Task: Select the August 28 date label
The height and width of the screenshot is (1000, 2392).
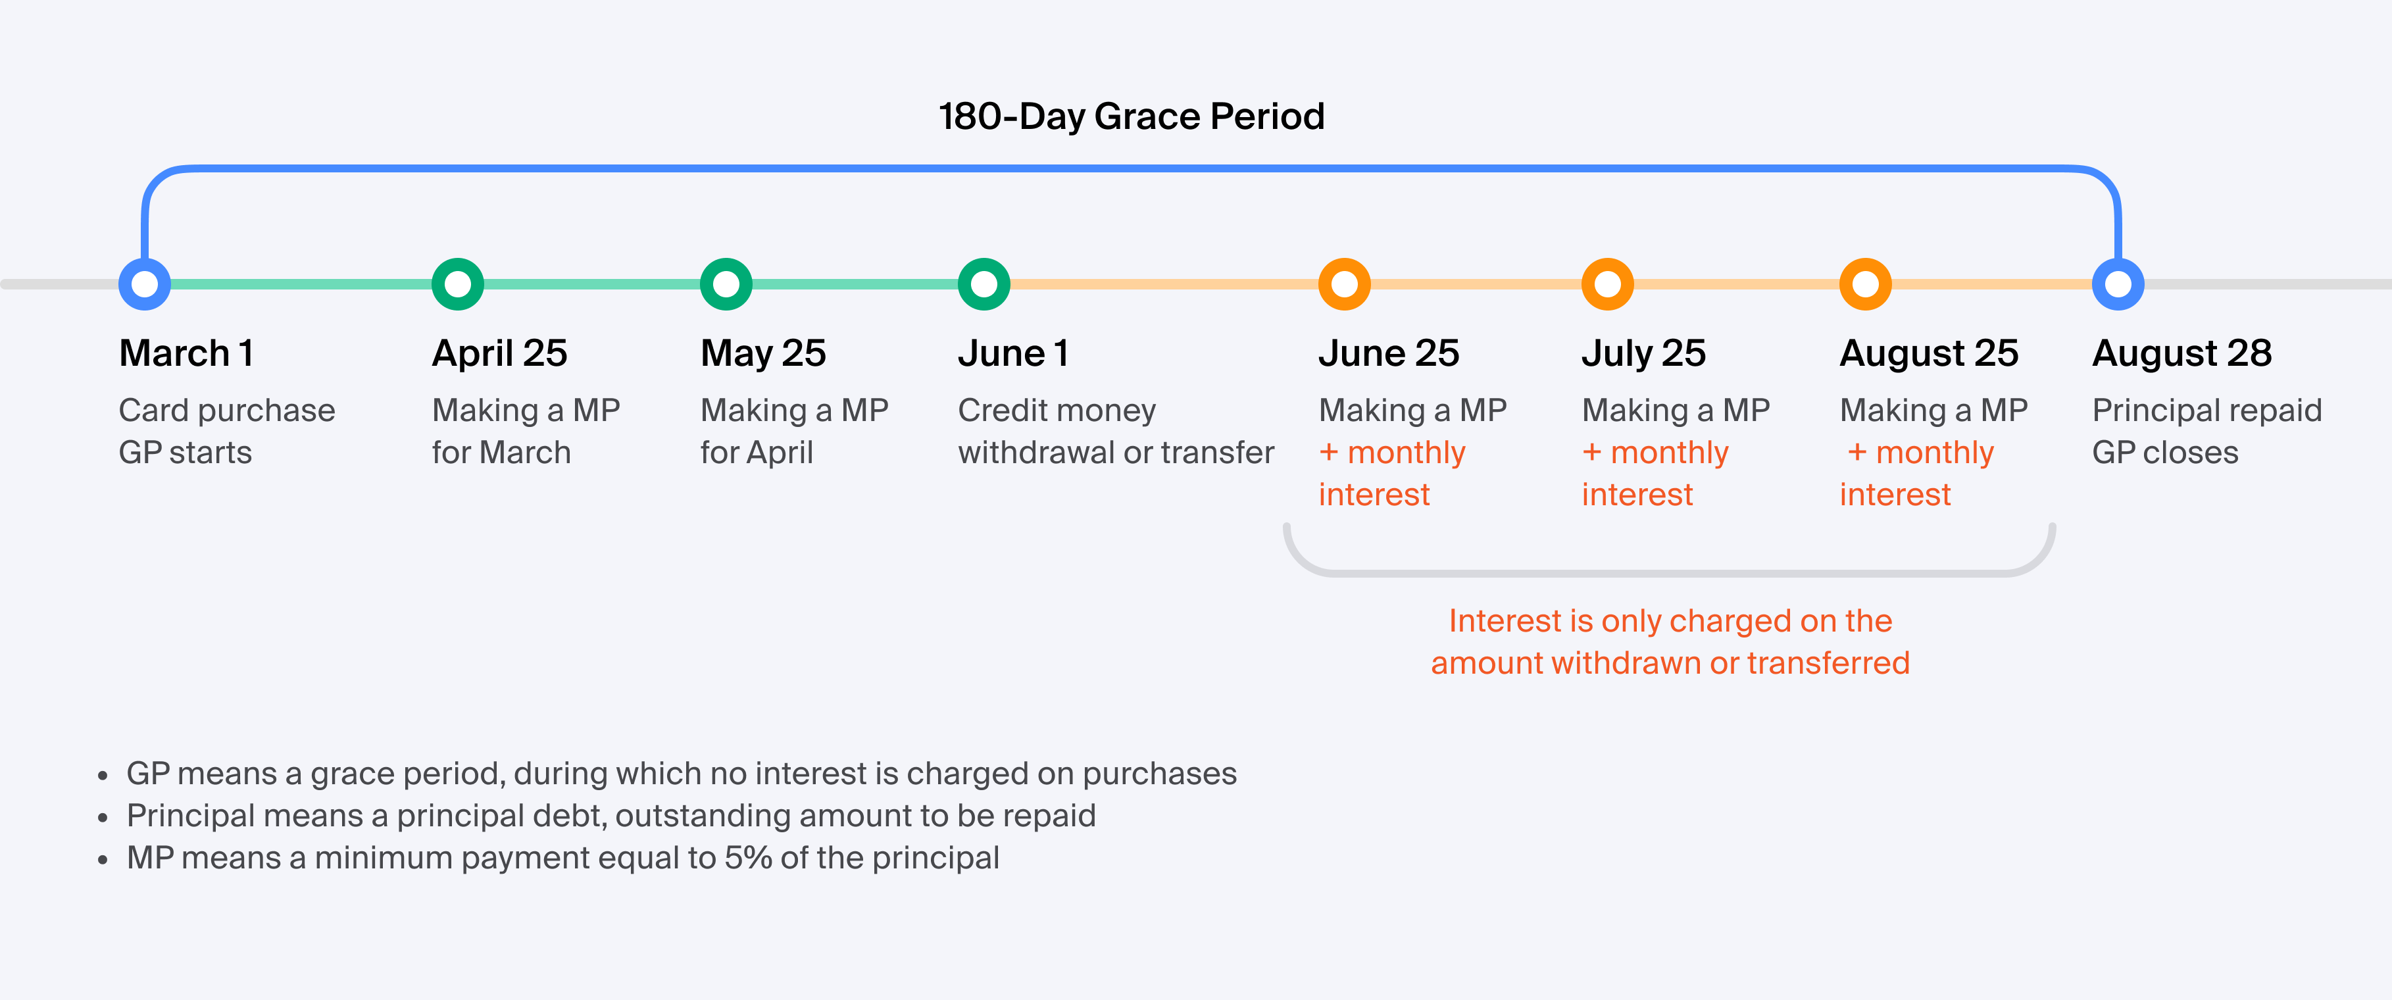Action: (x=2182, y=354)
